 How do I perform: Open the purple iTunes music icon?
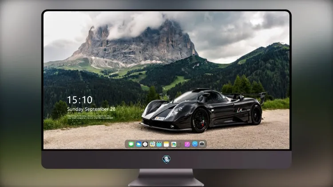[187, 144]
